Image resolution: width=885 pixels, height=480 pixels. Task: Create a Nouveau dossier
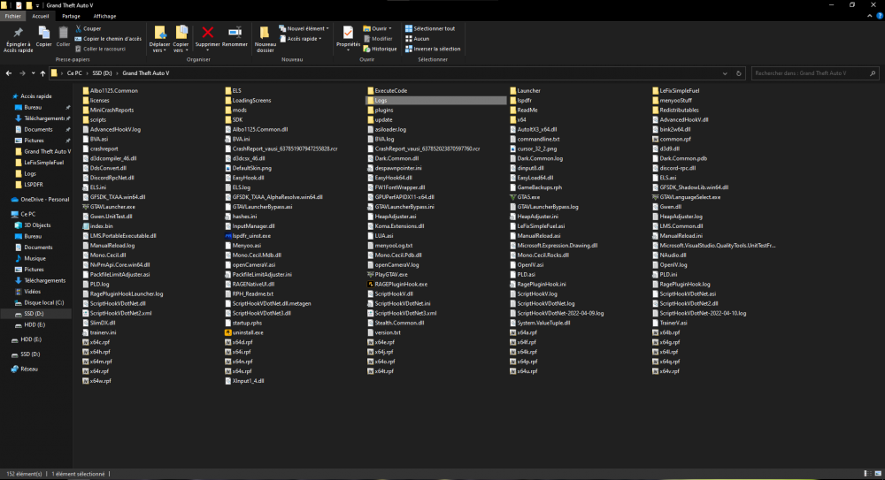pos(265,39)
